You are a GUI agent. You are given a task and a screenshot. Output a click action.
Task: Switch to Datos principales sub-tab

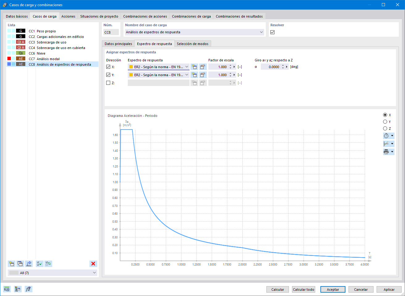(118, 44)
